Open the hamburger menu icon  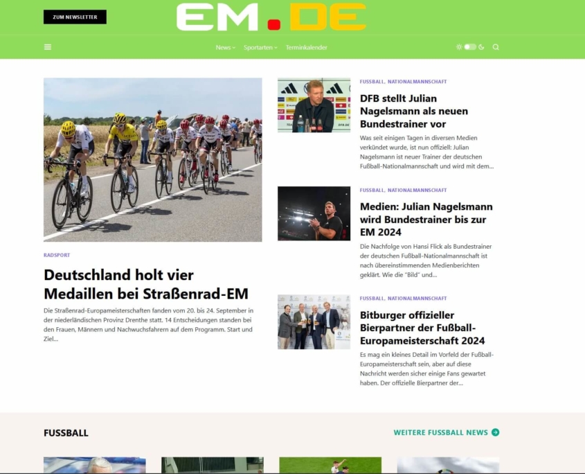(47, 47)
